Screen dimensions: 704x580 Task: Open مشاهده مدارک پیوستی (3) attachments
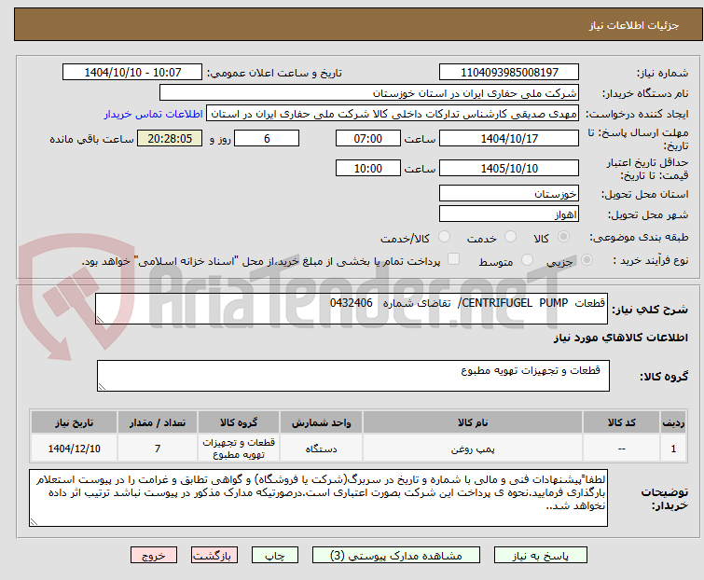[396, 556]
